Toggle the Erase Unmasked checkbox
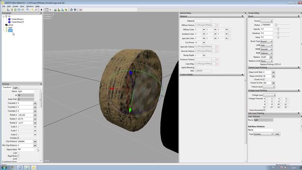Screen dimensions: 302x170 tap(264, 110)
